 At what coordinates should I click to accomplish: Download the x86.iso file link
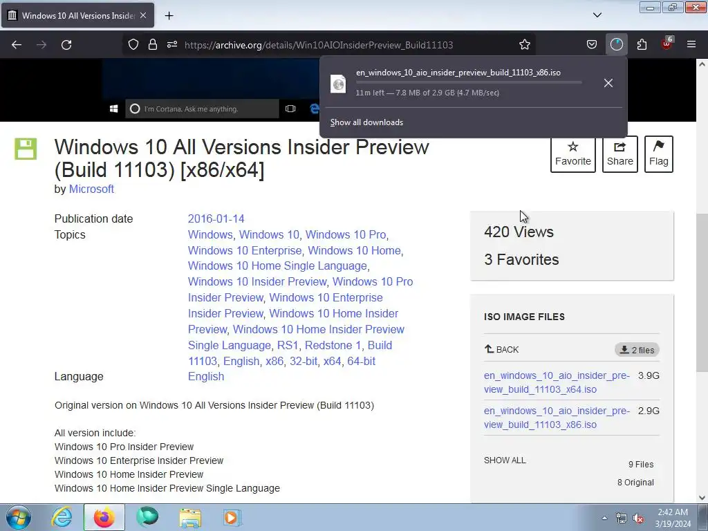(x=557, y=418)
